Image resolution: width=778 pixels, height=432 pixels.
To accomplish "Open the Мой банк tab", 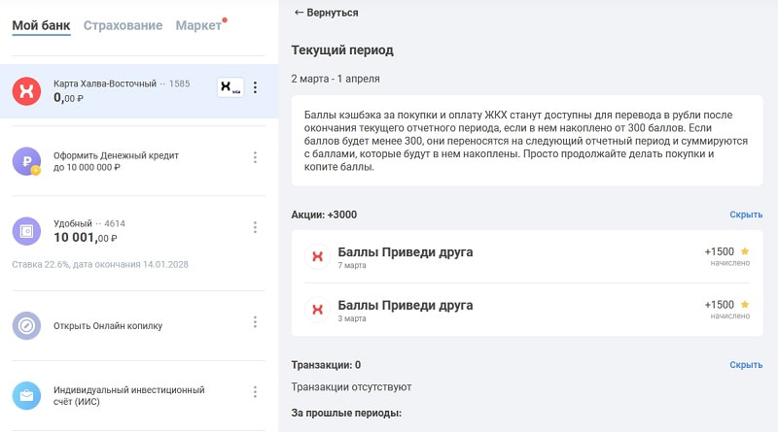I will 41,25.
